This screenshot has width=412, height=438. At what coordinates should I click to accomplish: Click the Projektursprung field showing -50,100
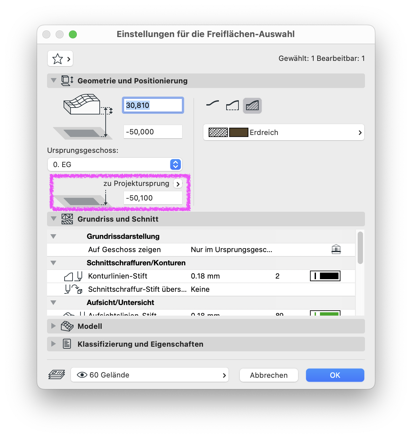click(153, 198)
